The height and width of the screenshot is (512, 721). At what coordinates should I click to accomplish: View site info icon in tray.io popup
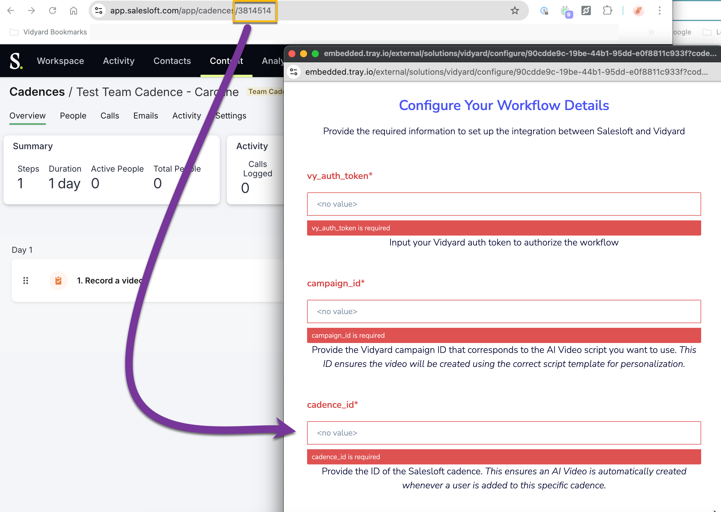coord(294,72)
